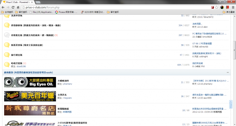Go back with the browser back arrow
The width and height of the screenshot is (236, 126).
(x=3, y=7)
